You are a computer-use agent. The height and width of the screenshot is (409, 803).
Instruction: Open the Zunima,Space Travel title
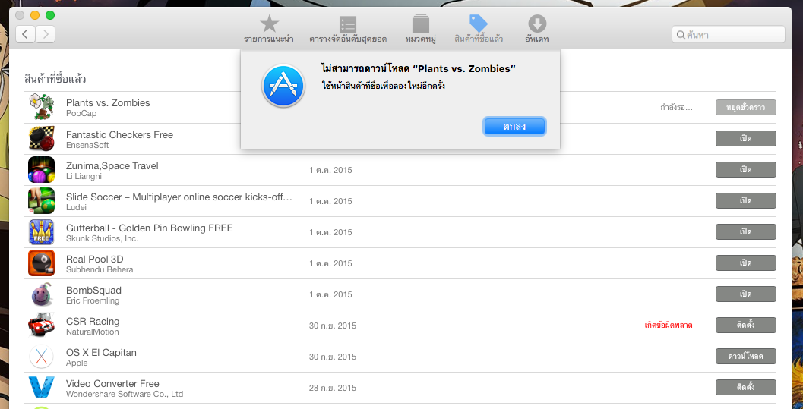point(112,165)
